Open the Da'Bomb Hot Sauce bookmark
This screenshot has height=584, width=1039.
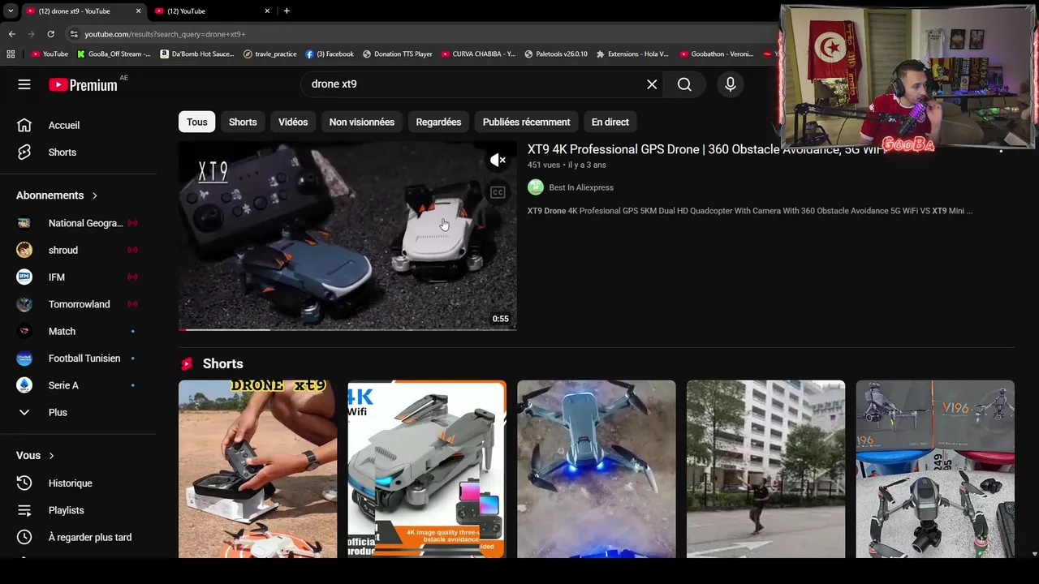tap(197, 54)
